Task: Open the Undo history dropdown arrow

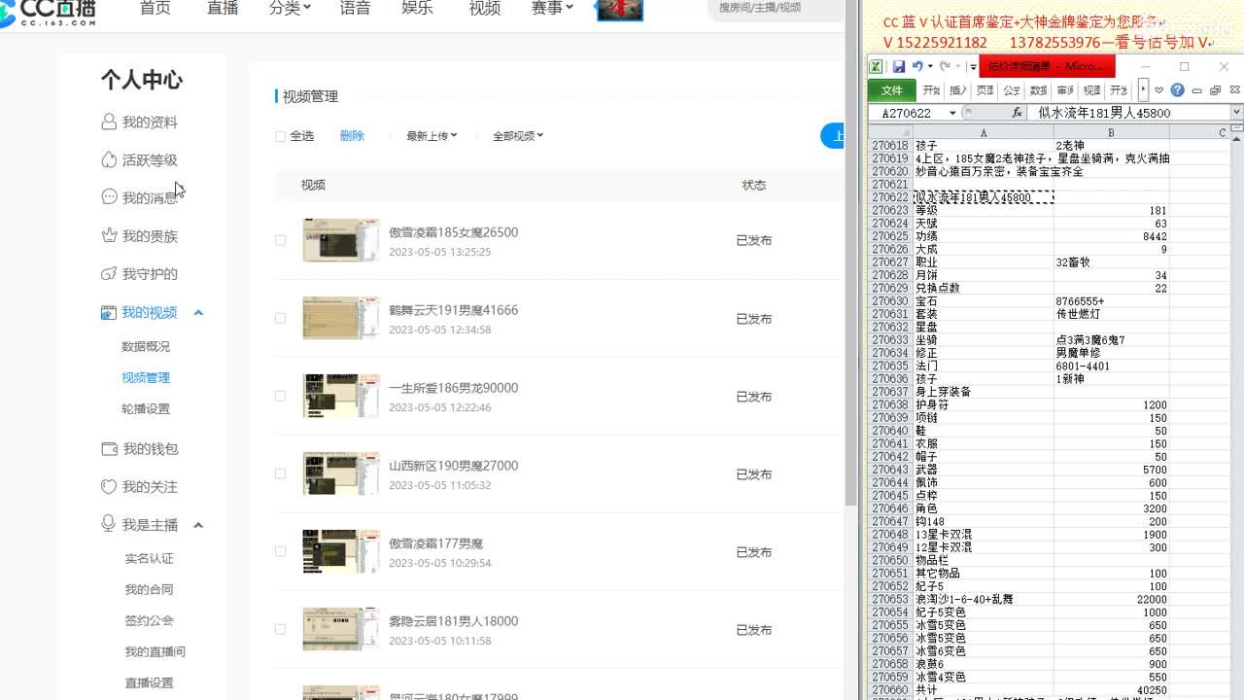Action: click(x=930, y=66)
